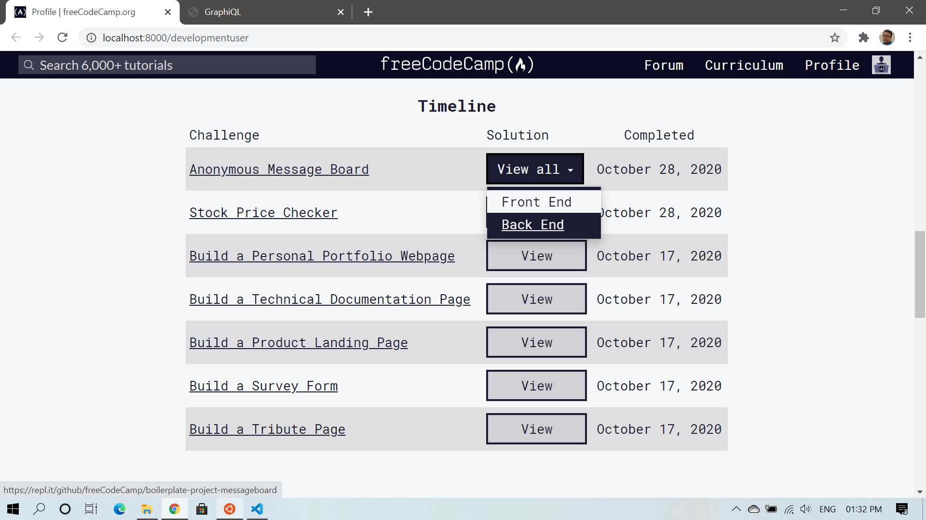Click the speaker volume icon in the system tray
This screenshot has width=926, height=520.
click(x=806, y=509)
